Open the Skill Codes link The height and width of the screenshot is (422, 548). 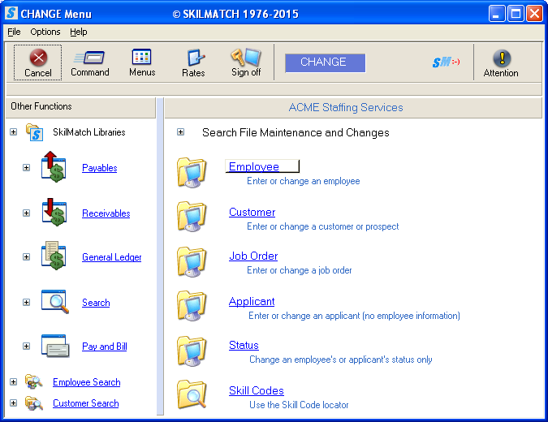257,390
